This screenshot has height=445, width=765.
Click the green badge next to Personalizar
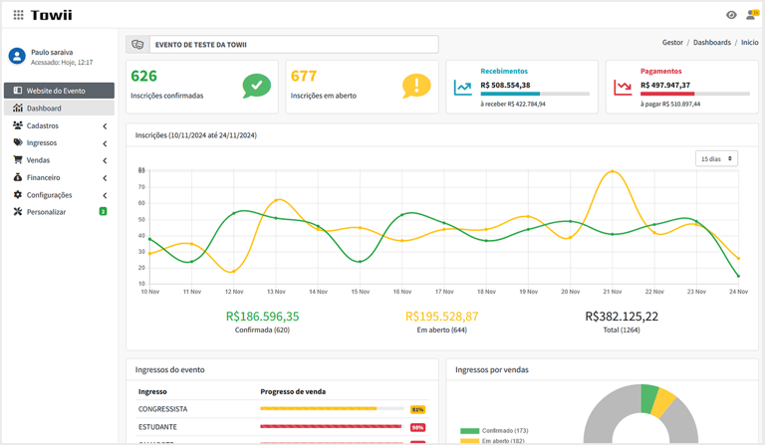tap(103, 211)
